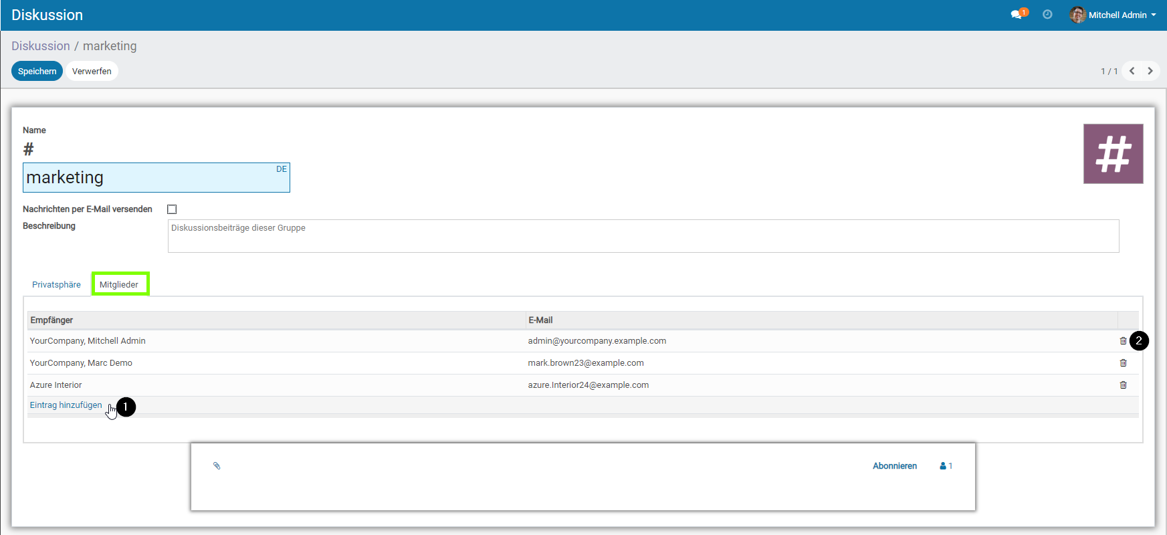Click the Beschreibung text area
Viewport: 1167px width, 535px height.
643,236
